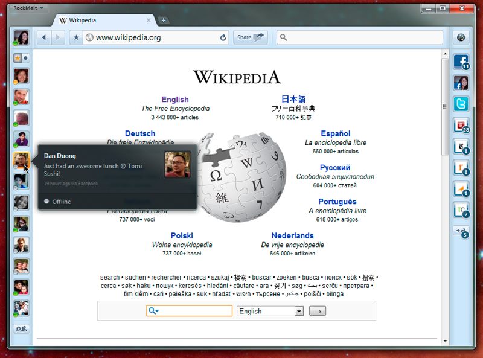Click the bookmark star in the toolbar
The image size is (483, 358).
point(76,37)
